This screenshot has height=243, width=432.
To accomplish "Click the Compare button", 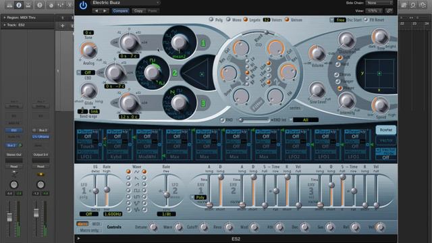I will pyautogui.click(x=120, y=11).
